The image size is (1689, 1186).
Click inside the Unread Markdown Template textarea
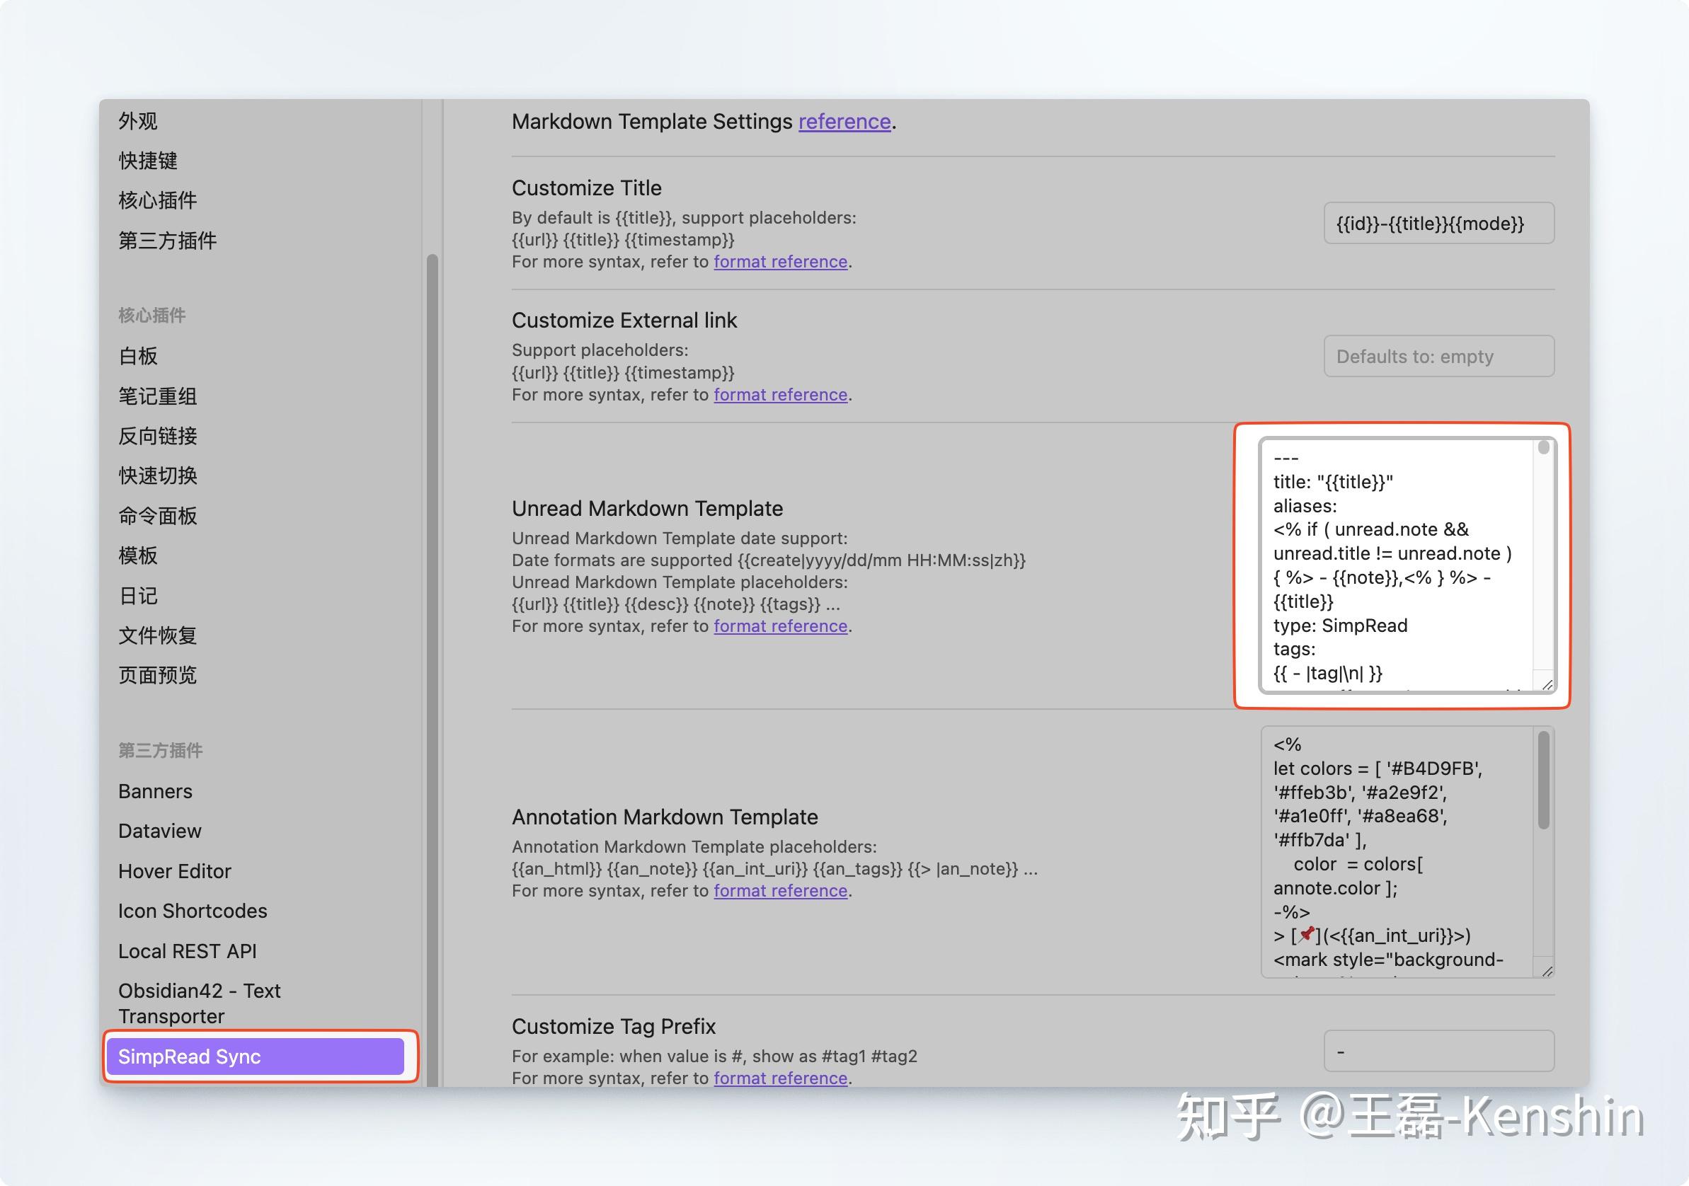click(x=1397, y=565)
